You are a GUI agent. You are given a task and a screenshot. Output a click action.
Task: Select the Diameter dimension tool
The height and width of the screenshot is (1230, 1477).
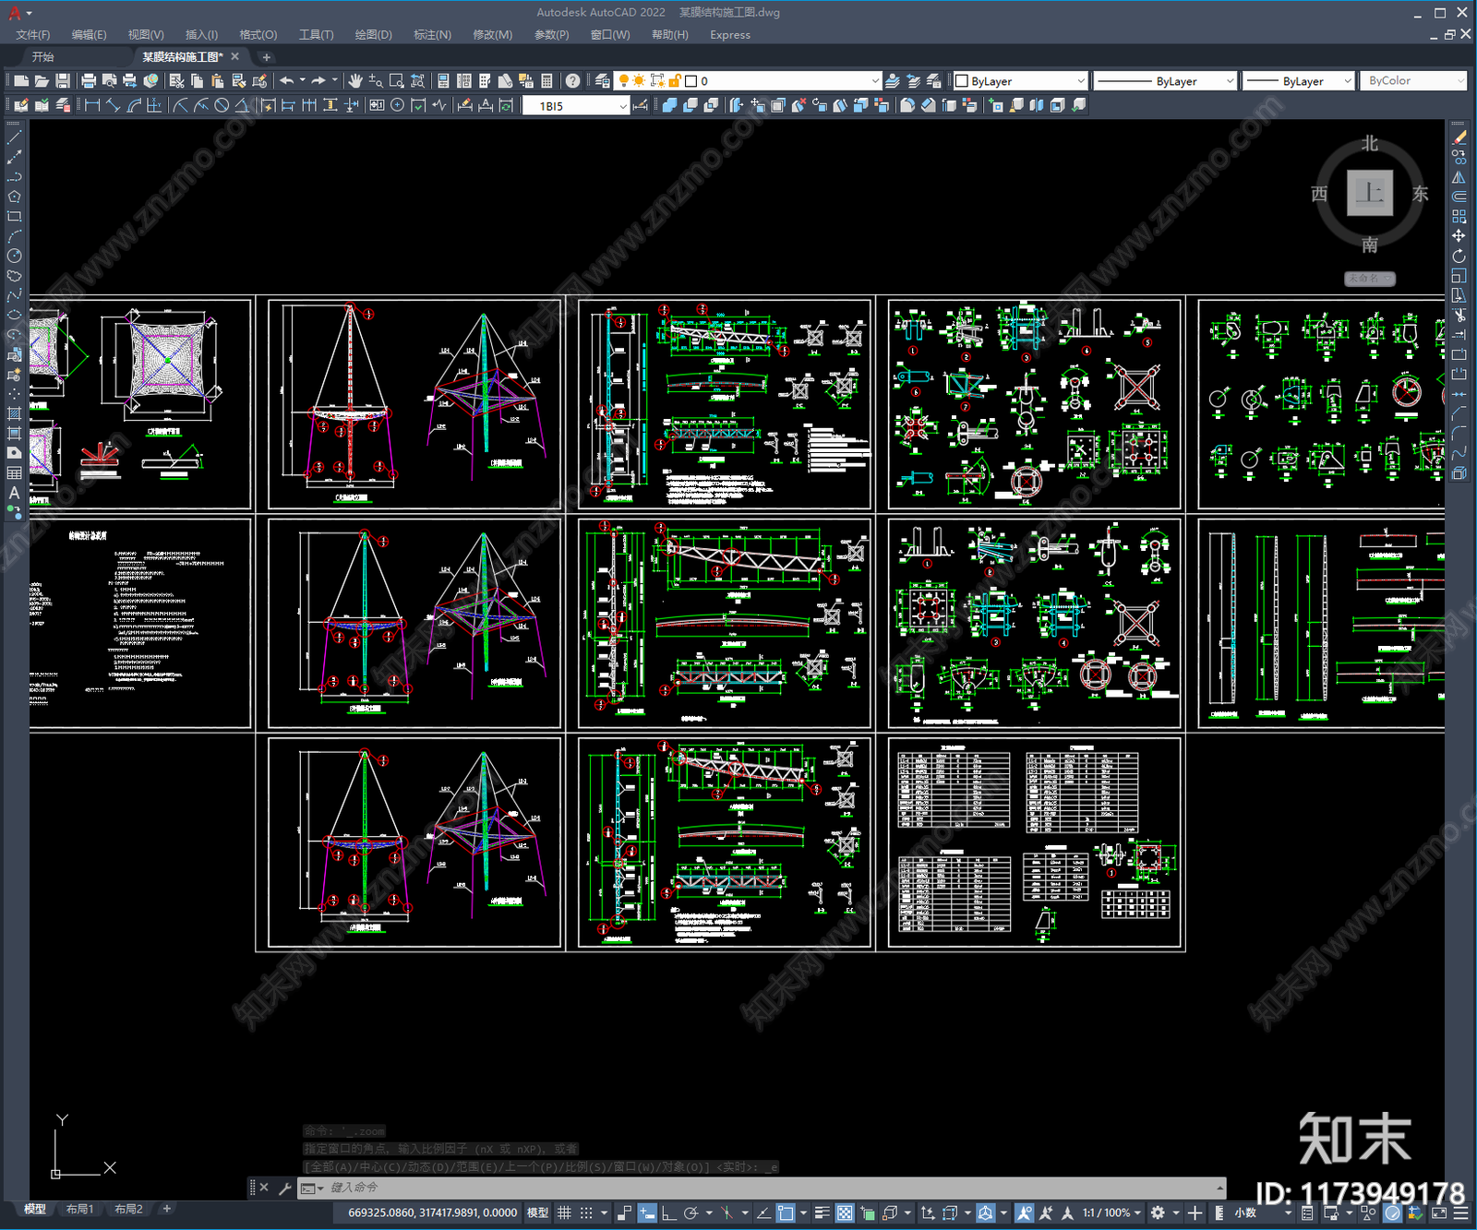tap(222, 105)
